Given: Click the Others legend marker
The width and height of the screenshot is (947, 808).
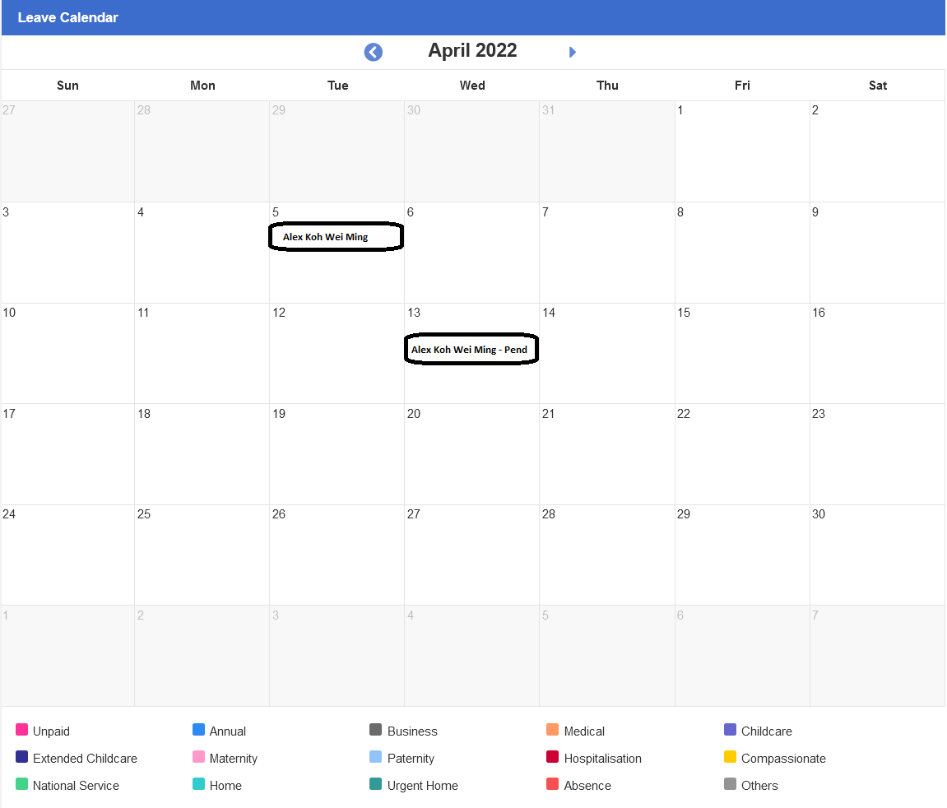Looking at the screenshot, I should pos(731,785).
